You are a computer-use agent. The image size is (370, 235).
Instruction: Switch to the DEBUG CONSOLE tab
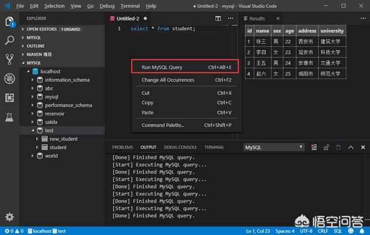coord(180,147)
